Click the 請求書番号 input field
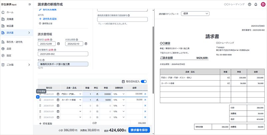Image resolution: width=267 pixels, height=135 pixels. coord(63,54)
